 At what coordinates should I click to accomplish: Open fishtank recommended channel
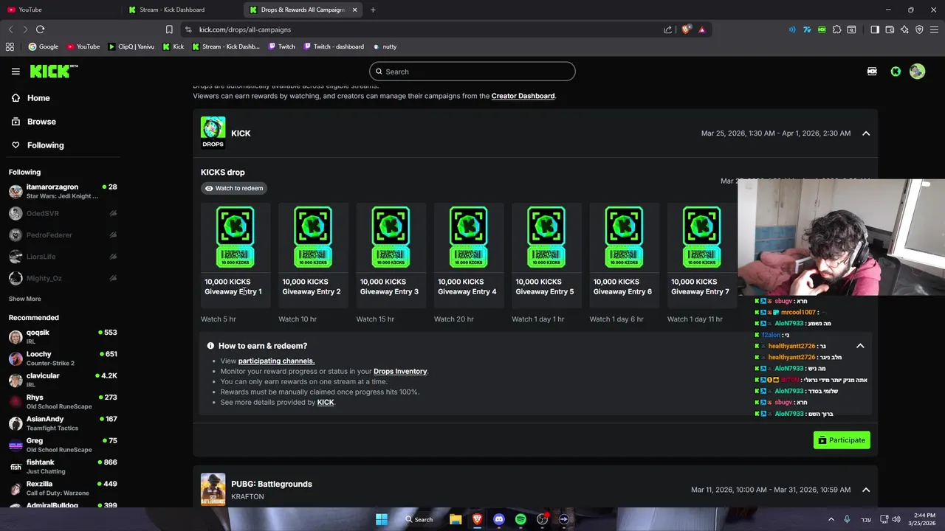click(x=62, y=466)
